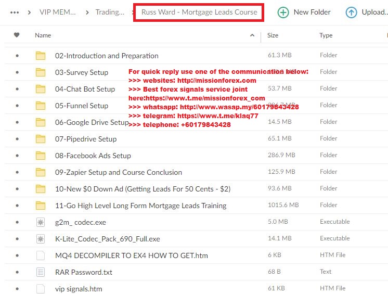Image resolution: width=388 pixels, height=294 pixels.
Task: Click folder icon of 06-Google Drive Setup
Action: pos(41,122)
